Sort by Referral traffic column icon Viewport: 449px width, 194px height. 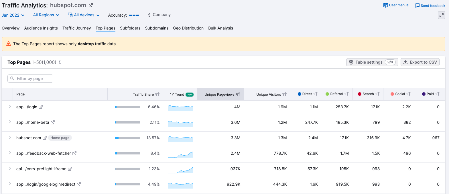coord(346,94)
